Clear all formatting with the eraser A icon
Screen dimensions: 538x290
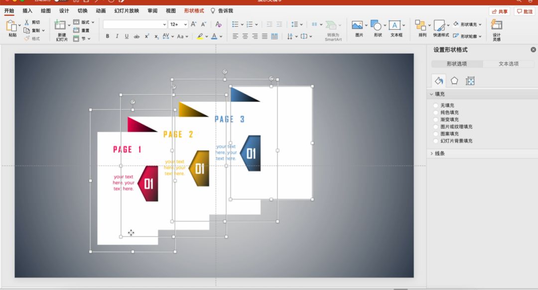pyautogui.click(x=218, y=24)
